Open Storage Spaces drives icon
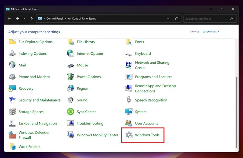243x158 pixels. [12, 111]
